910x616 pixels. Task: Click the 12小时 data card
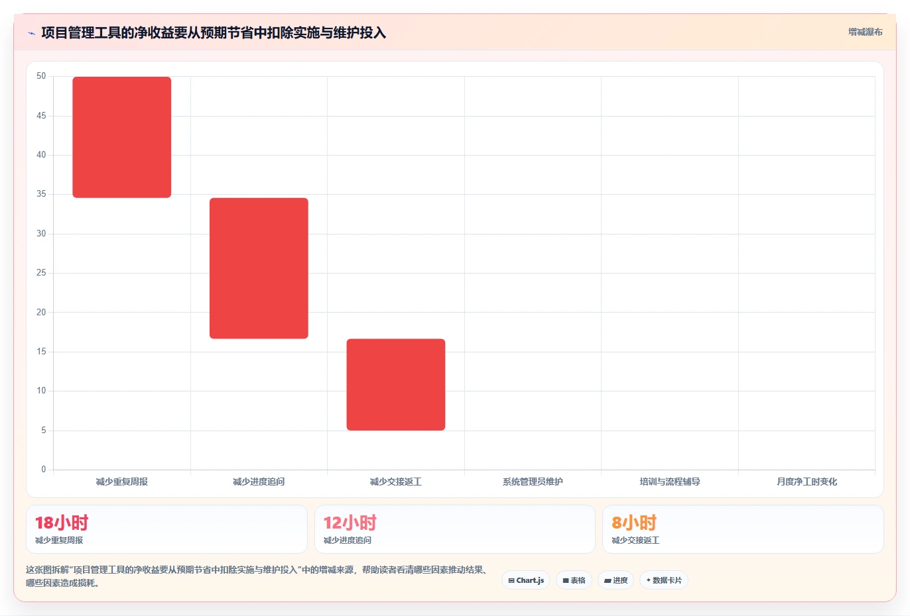[x=455, y=529]
